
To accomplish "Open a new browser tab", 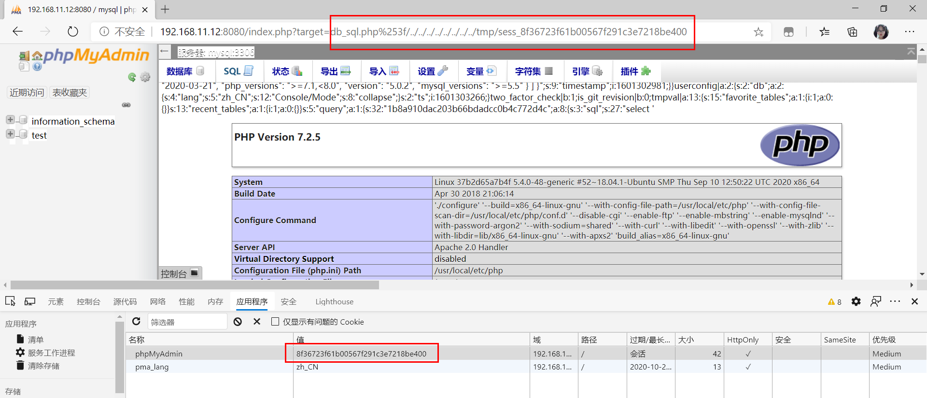I will point(165,9).
